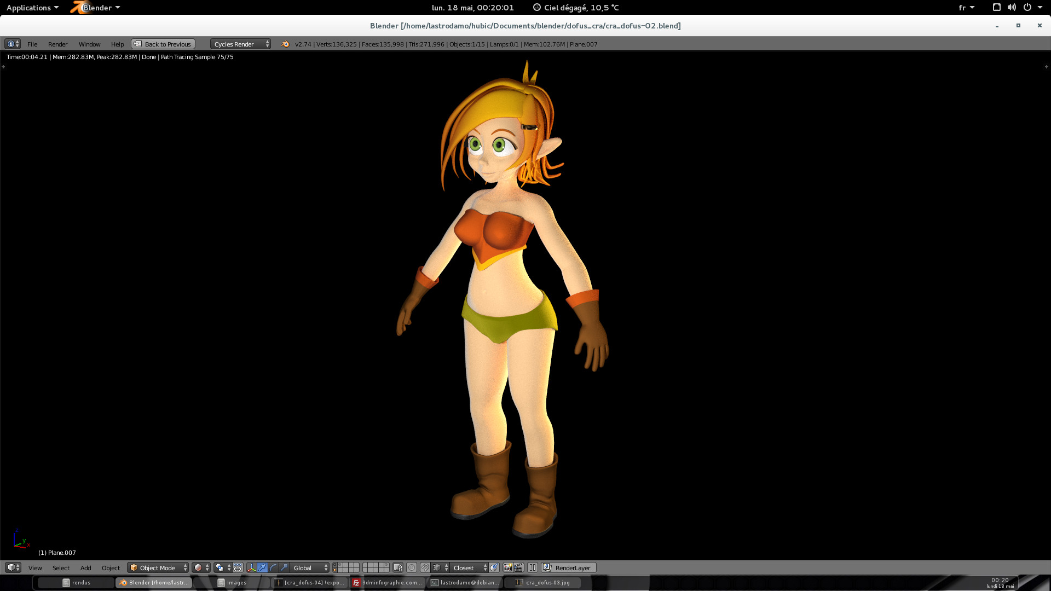Toggle top-left button of second layer grid
The height and width of the screenshot is (591, 1051).
coord(365,565)
